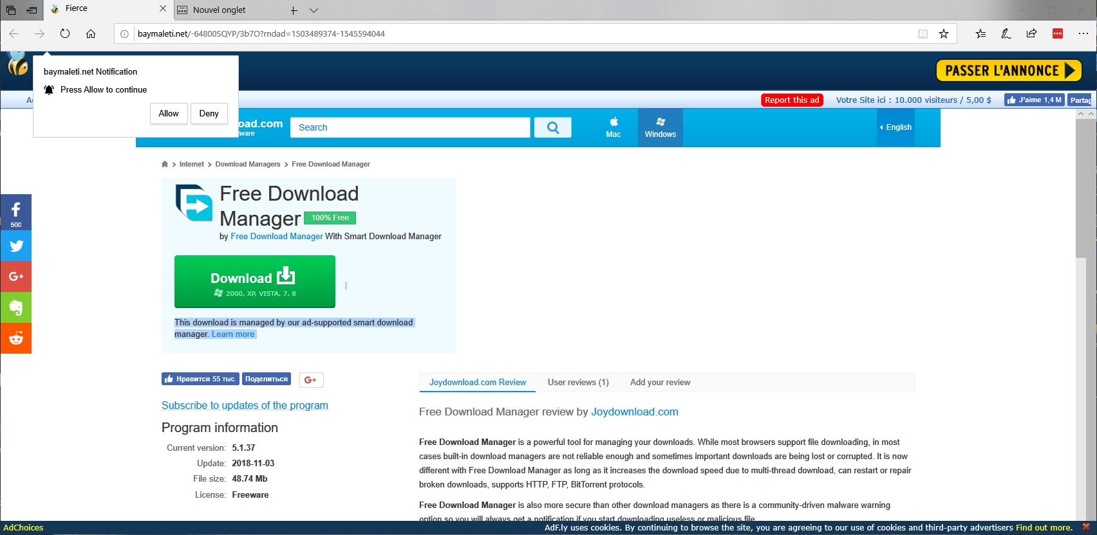Open Find out more cookie link
1097x535 pixels.
pos(1044,527)
